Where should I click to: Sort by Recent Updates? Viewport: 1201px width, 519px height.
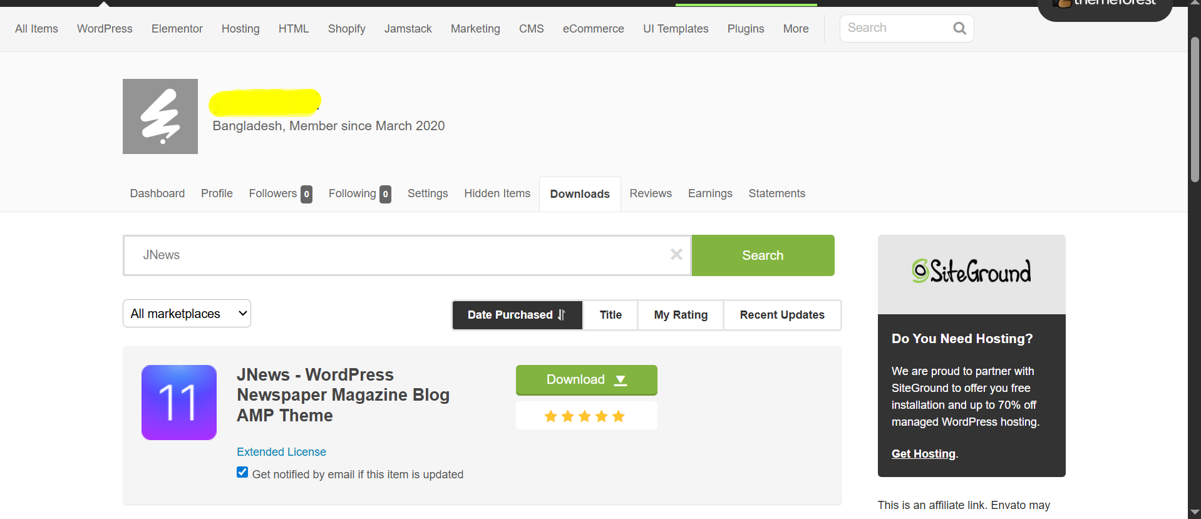[x=782, y=315]
